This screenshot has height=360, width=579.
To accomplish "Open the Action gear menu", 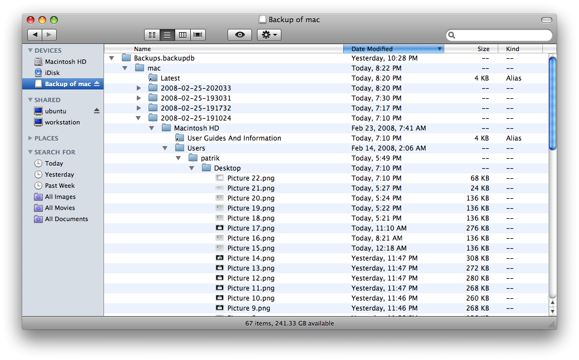I will (x=269, y=34).
